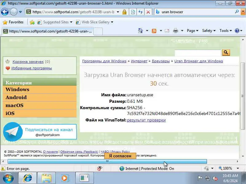
Task: Open the recent pages dropdown arrow
Action: point(20,12)
